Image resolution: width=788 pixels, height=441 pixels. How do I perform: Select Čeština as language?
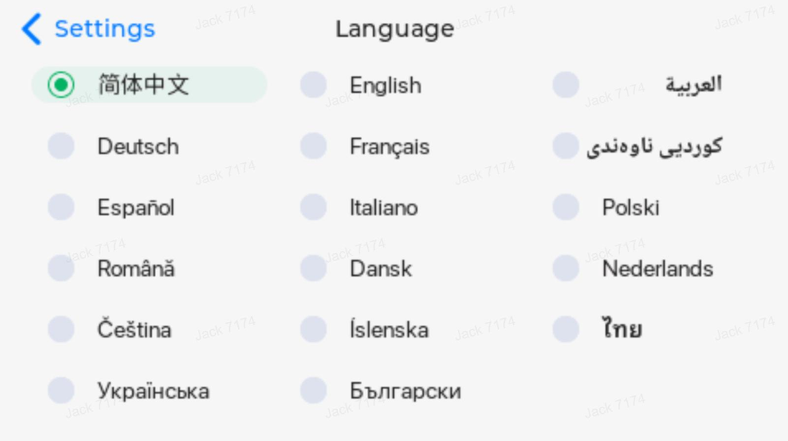62,329
